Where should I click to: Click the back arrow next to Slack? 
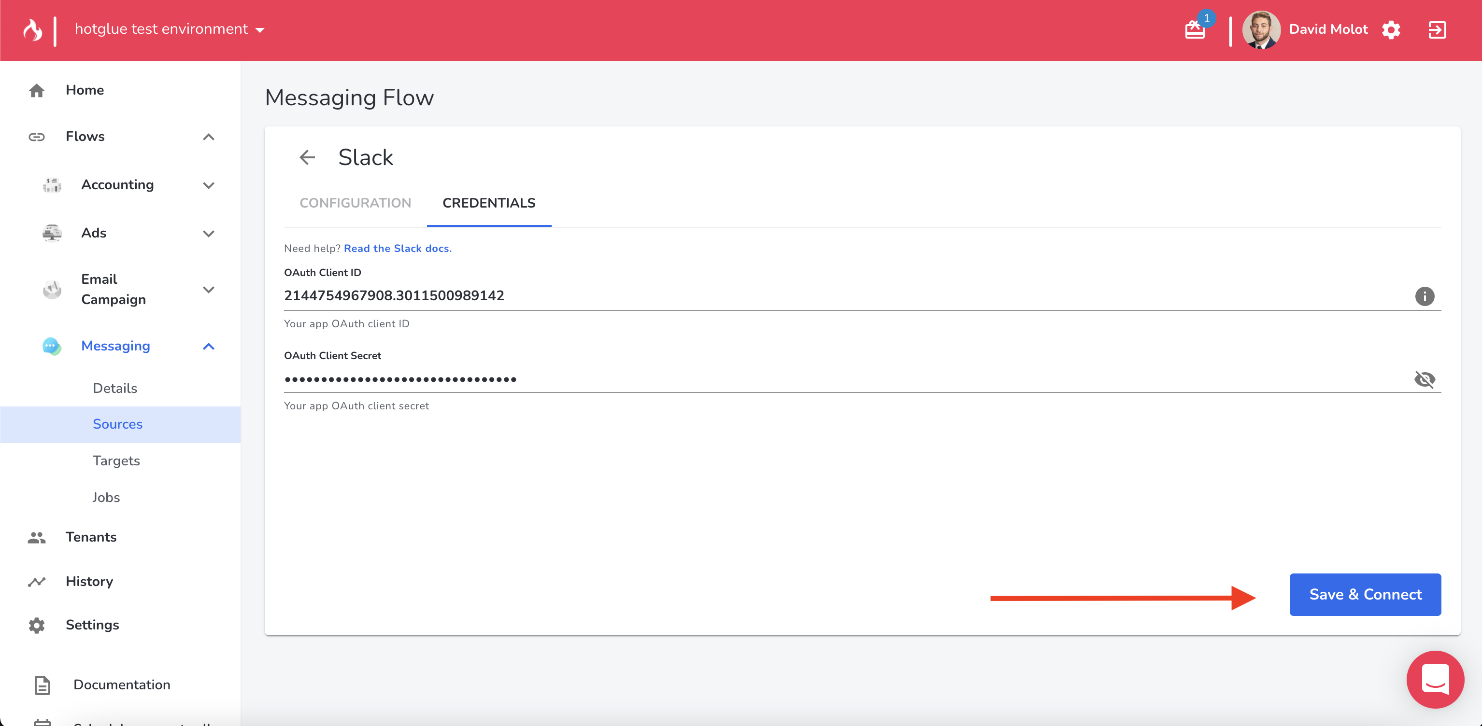[x=307, y=157]
